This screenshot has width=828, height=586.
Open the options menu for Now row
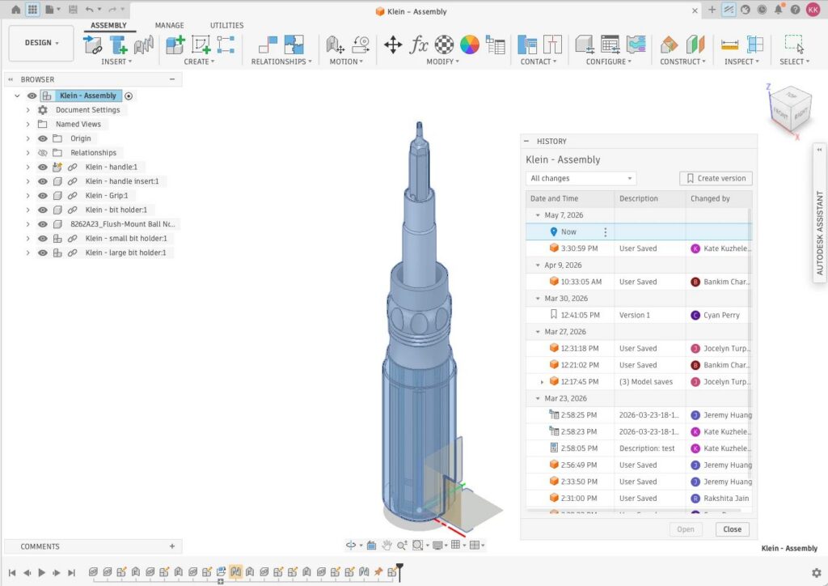pos(605,232)
